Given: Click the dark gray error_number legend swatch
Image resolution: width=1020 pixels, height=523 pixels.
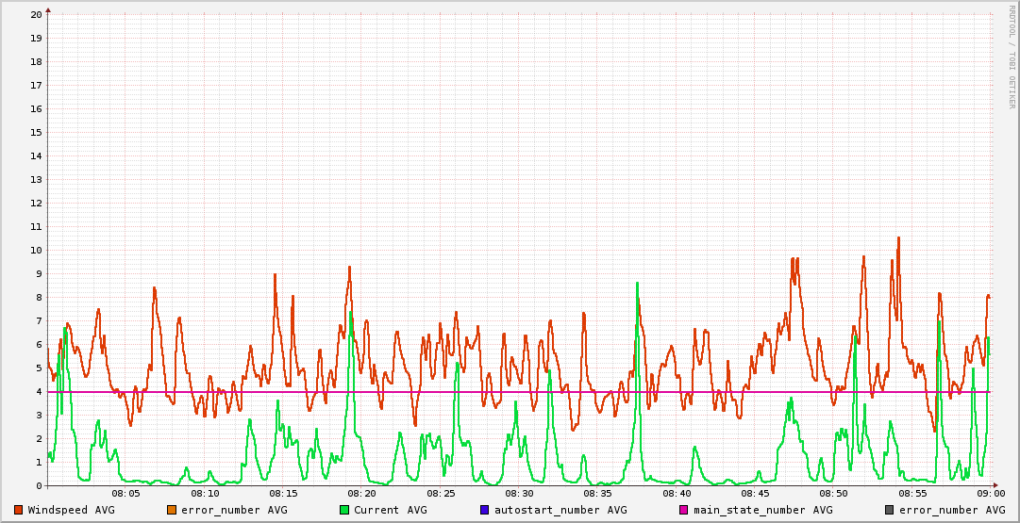Looking at the screenshot, I should point(889,510).
